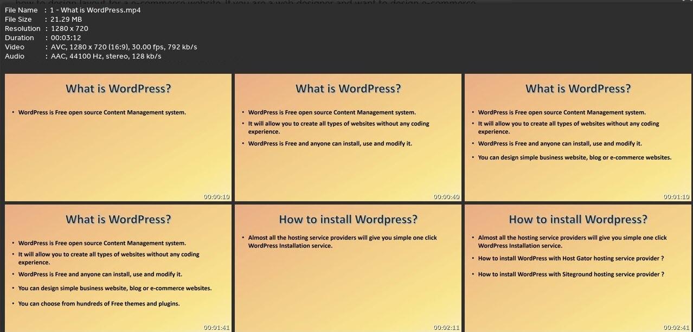Screen dimensions: 693x332
Task: Click the Siteground hosting provider bullet
Action: tap(571, 274)
